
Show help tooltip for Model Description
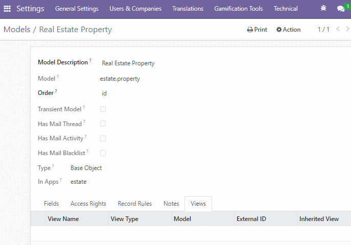[90, 60]
